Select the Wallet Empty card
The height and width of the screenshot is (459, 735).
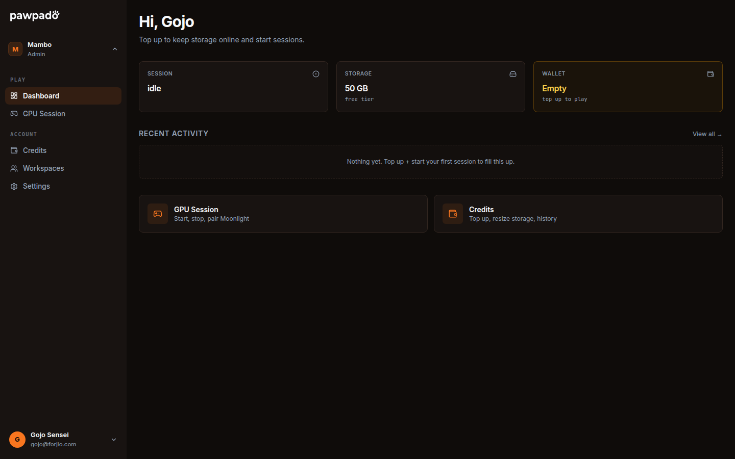click(628, 87)
